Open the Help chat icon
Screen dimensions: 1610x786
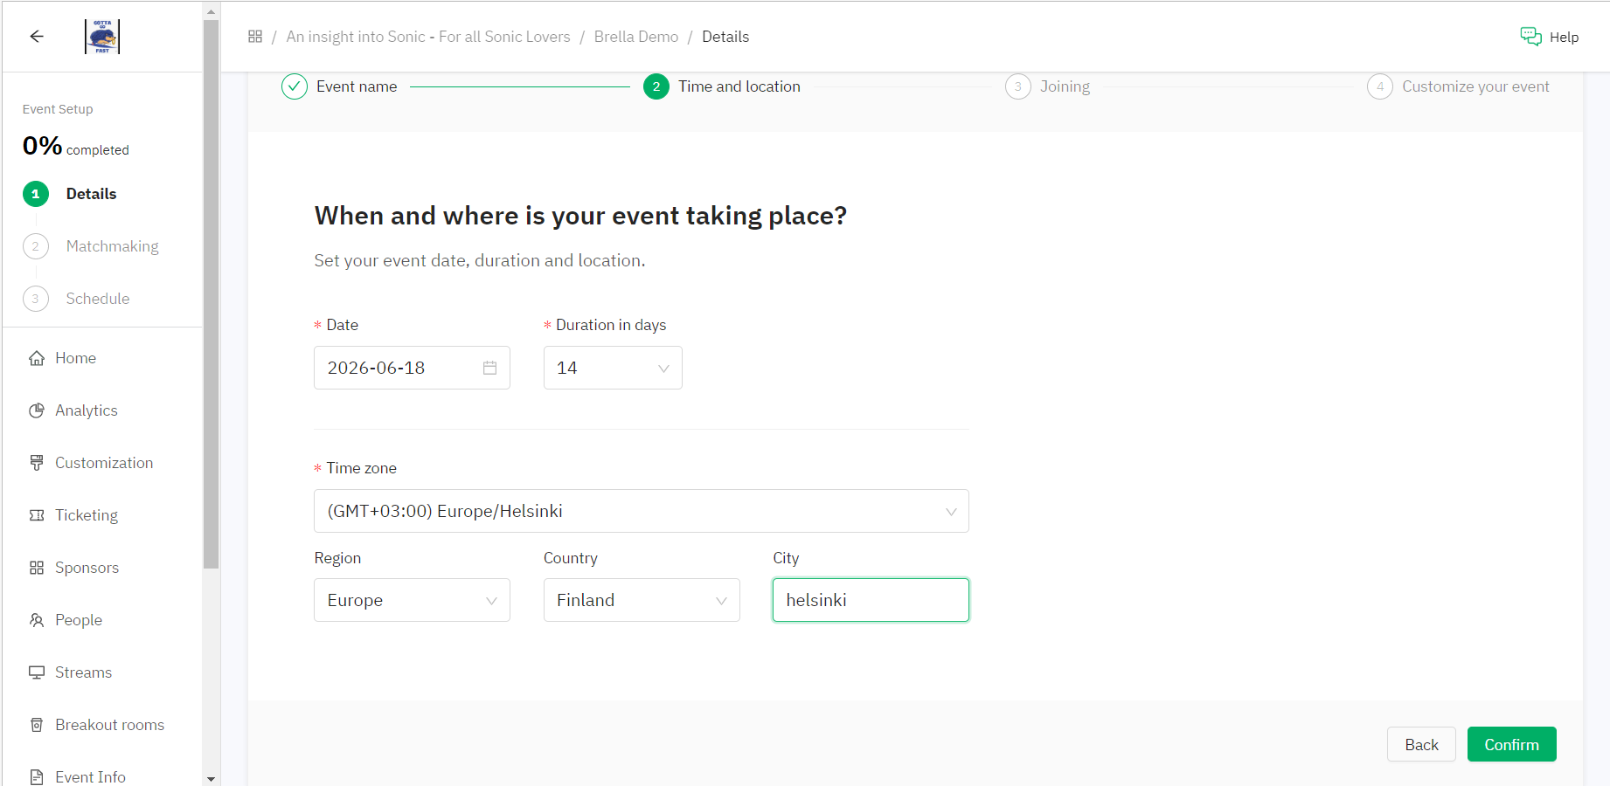coord(1530,37)
